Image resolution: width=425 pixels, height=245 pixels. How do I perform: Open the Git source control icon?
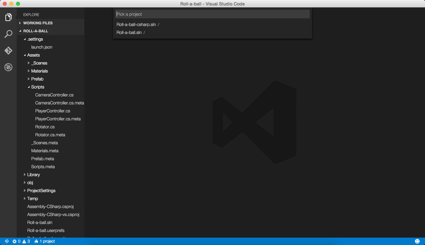click(8, 51)
